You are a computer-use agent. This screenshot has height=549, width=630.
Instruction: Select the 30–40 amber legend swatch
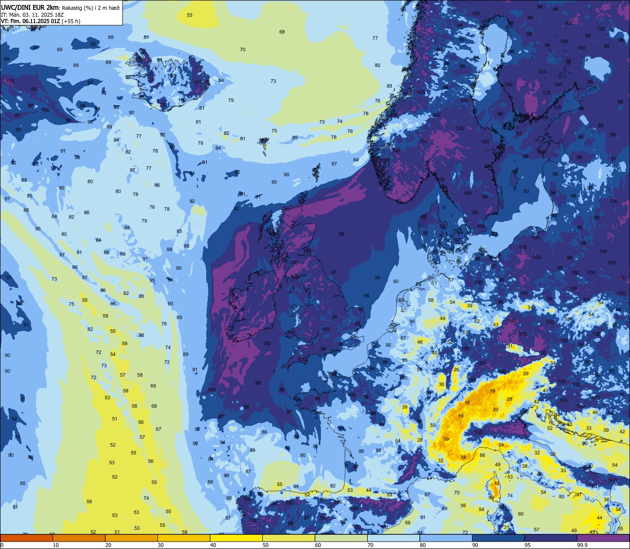184,538
